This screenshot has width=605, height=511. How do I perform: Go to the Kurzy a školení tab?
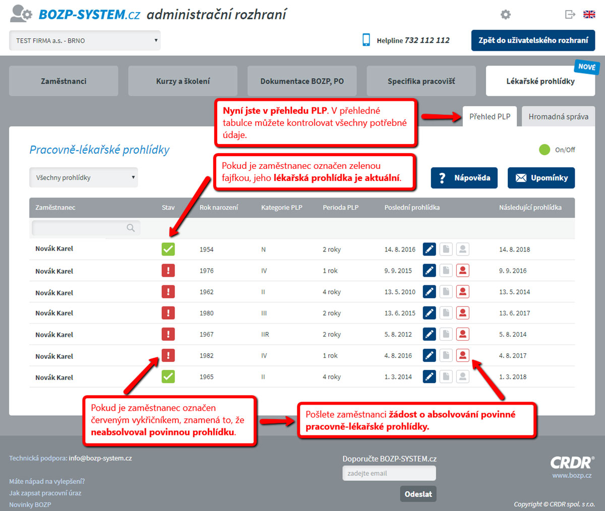(x=183, y=81)
